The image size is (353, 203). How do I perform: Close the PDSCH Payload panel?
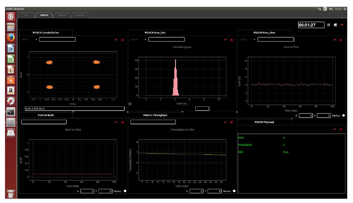(340, 129)
